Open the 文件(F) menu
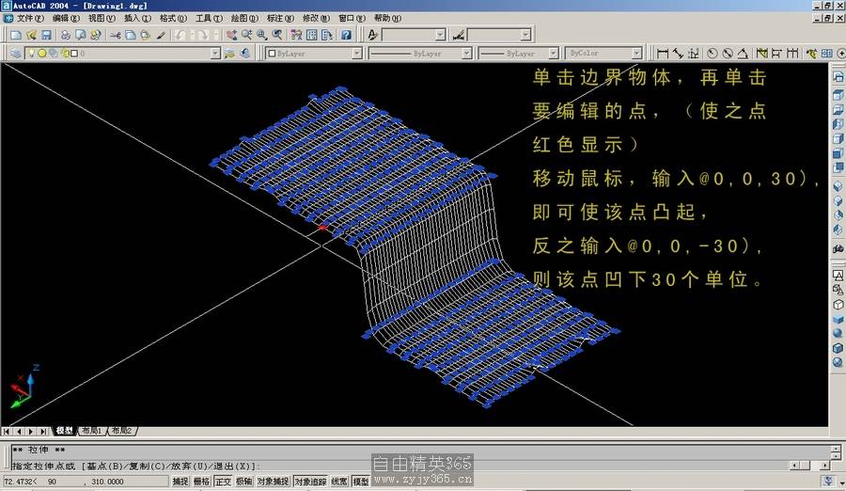 click(x=30, y=18)
